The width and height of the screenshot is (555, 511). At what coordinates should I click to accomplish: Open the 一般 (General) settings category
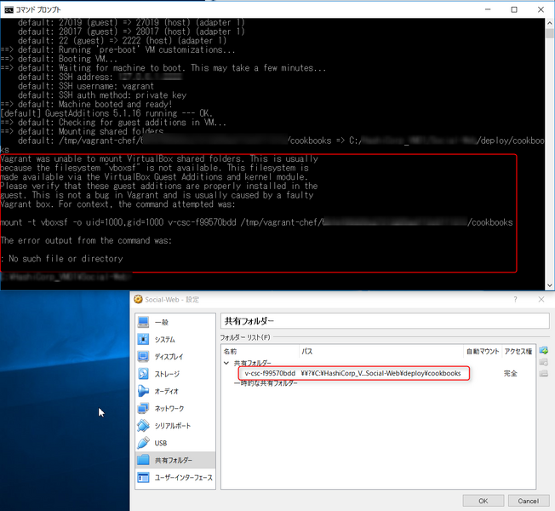tap(162, 322)
